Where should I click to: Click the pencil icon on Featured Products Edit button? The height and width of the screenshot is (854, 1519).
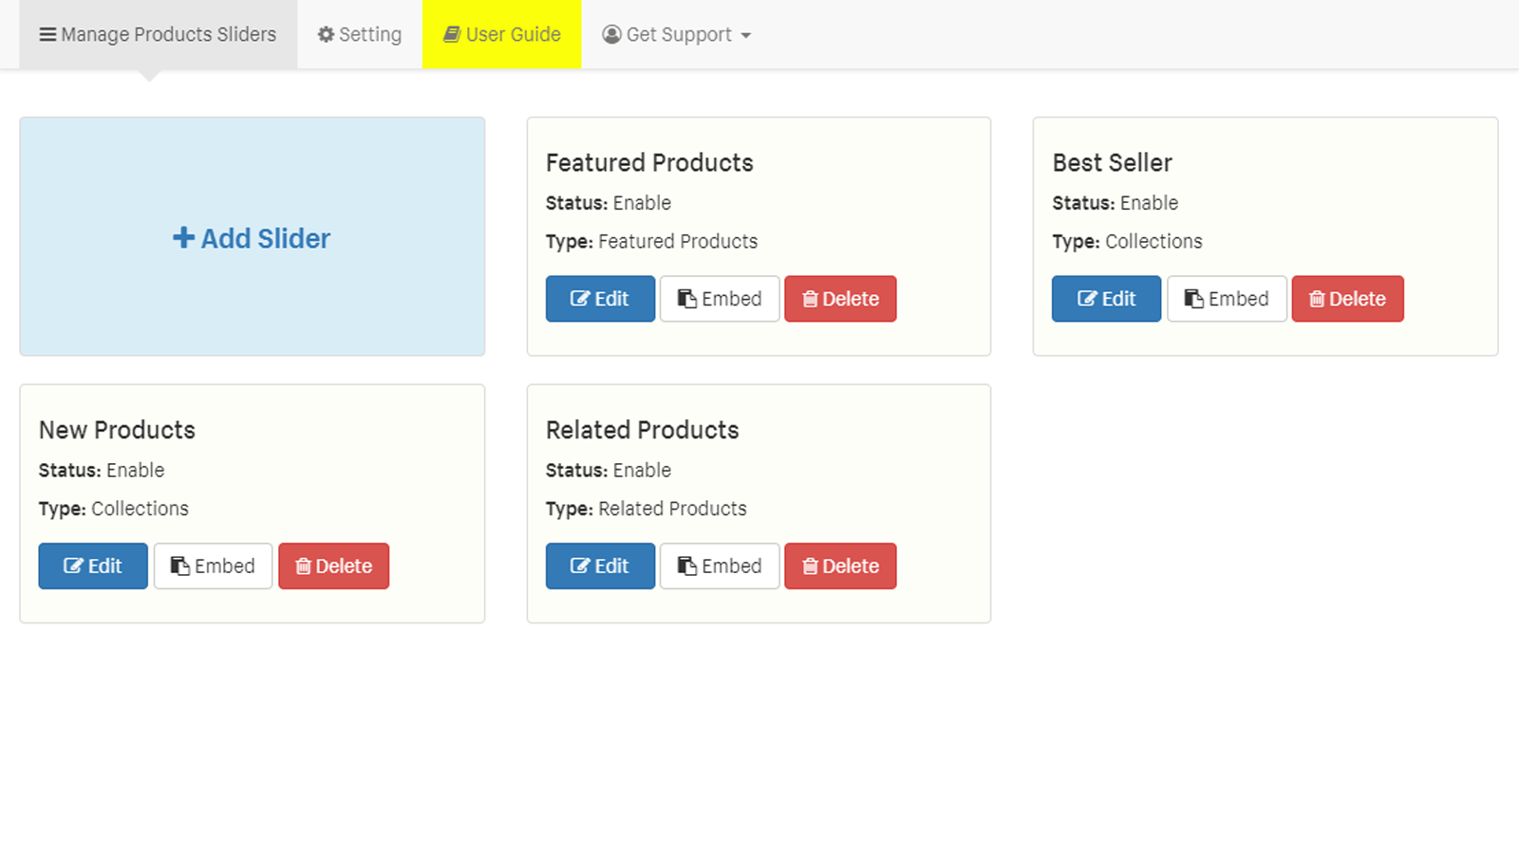(580, 298)
